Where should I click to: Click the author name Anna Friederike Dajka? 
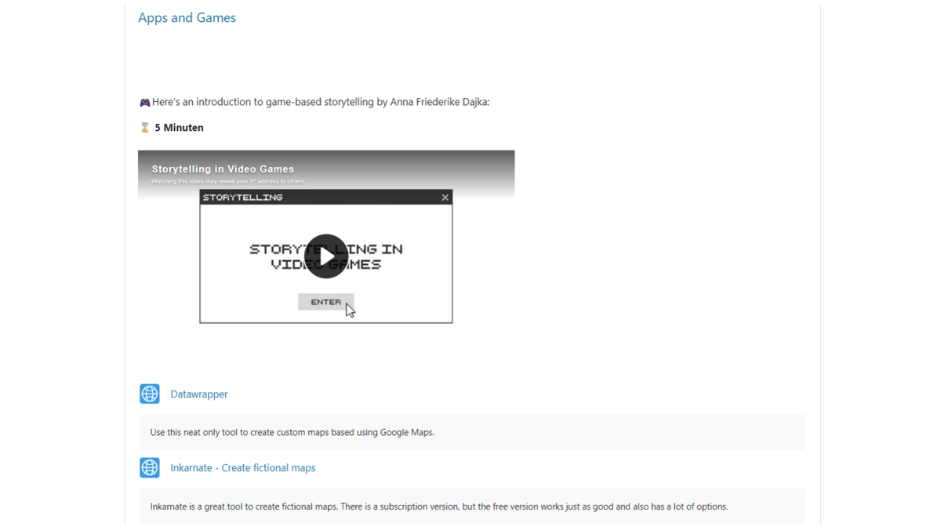click(438, 102)
